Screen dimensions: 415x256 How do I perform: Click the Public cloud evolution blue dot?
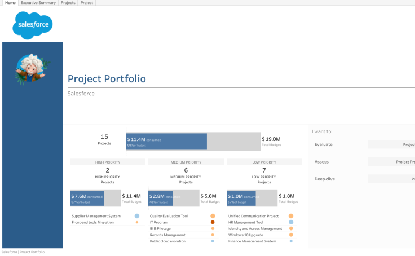(x=213, y=241)
